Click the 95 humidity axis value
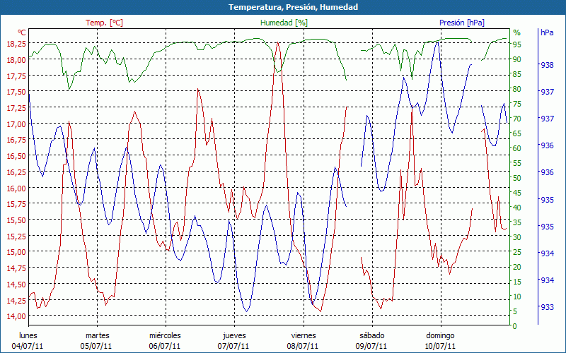This screenshot has width=566, height=353. pos(516,44)
